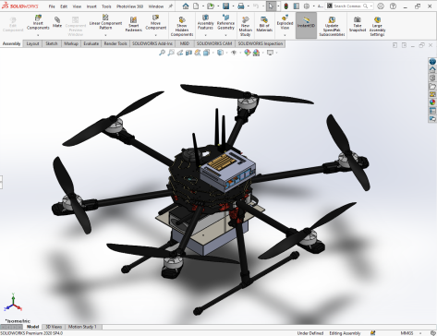Open the Tools menu
Image resolution: width=437 pixels, height=336 pixels.
click(x=106, y=6)
